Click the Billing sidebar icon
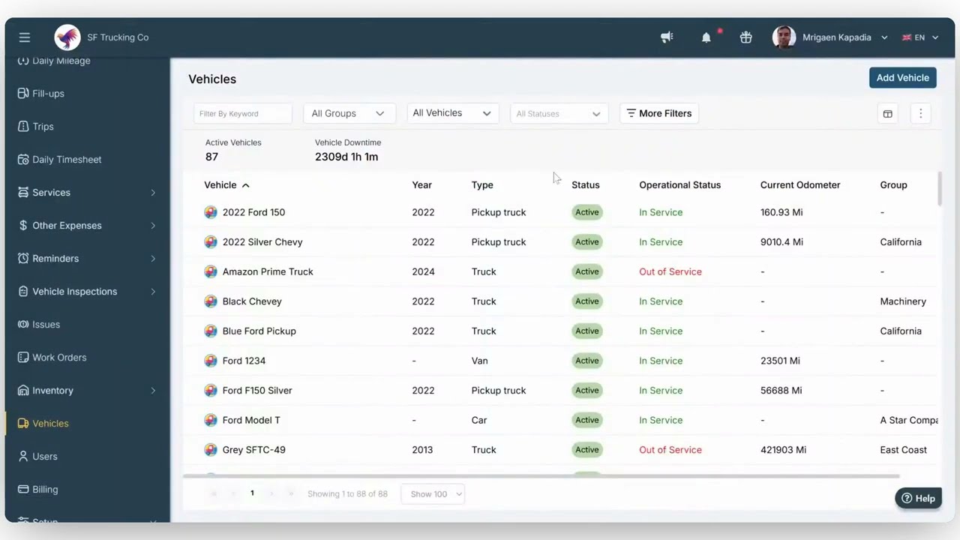Viewport: 960px width, 540px height. [x=23, y=489]
